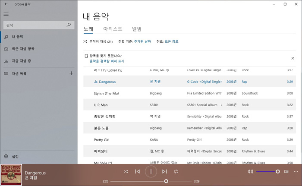302x186 pixels.
Task: Minimize the Groove window
Action: [274, 4]
